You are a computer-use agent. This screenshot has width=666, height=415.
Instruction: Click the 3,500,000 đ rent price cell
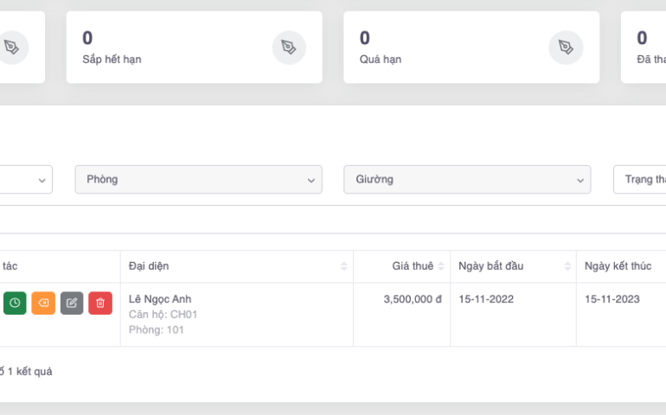413,299
